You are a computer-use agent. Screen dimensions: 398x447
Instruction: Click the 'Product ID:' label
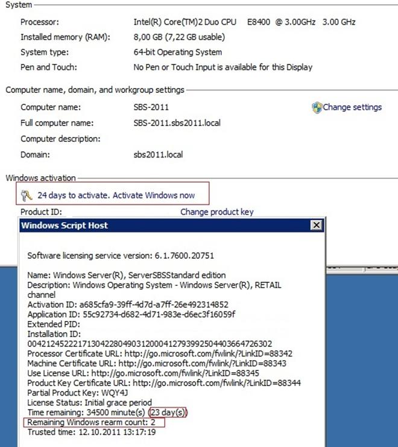(41, 212)
